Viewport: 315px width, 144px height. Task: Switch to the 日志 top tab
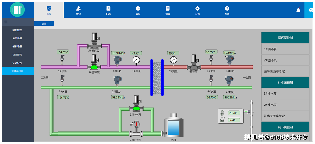[108, 10]
